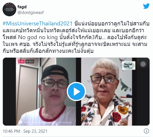Click the phrase No god no king

coord(38,37)
